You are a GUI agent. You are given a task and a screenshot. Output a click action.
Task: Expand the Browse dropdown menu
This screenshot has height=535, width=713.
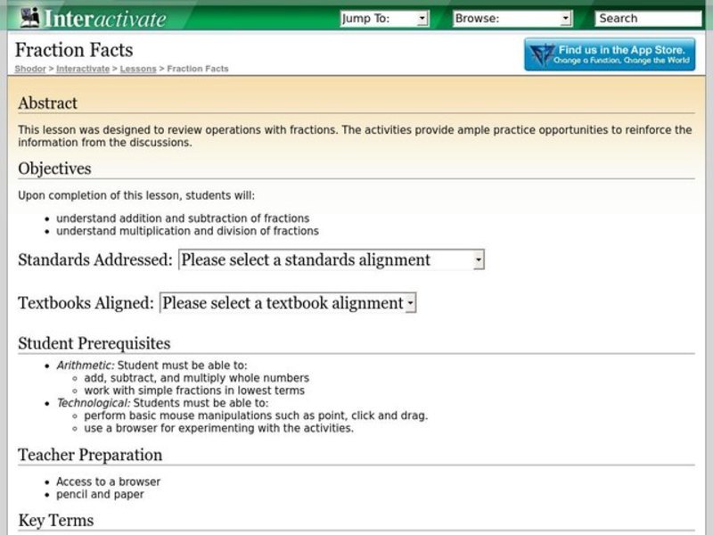(x=512, y=18)
